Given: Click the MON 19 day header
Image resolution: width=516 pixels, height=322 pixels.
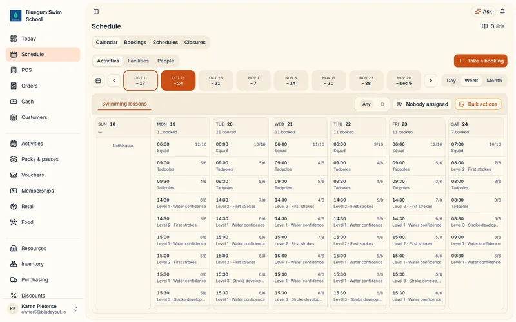Looking at the screenshot, I should (182, 128).
